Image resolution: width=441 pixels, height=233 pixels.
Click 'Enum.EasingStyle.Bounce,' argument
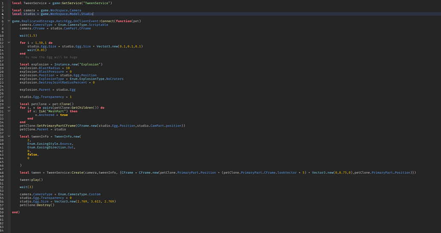pyautogui.click(x=50, y=144)
